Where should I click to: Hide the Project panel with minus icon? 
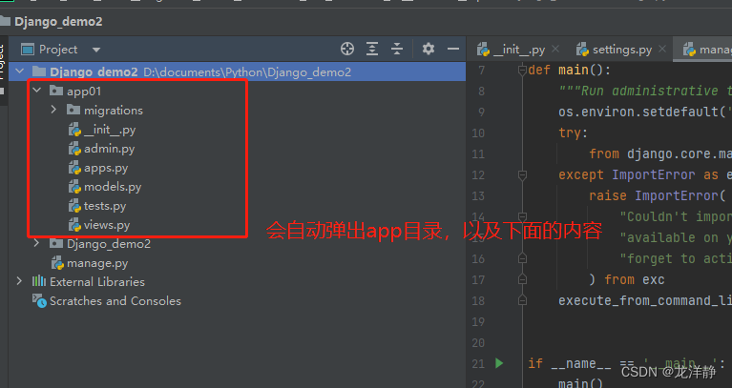coord(452,49)
